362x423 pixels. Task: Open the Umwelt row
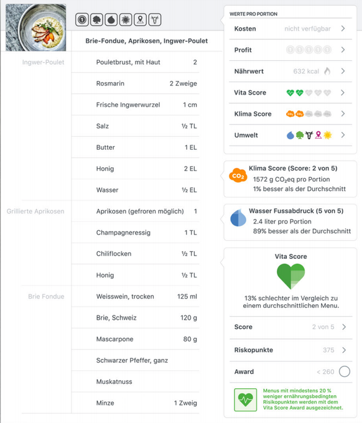click(290, 135)
